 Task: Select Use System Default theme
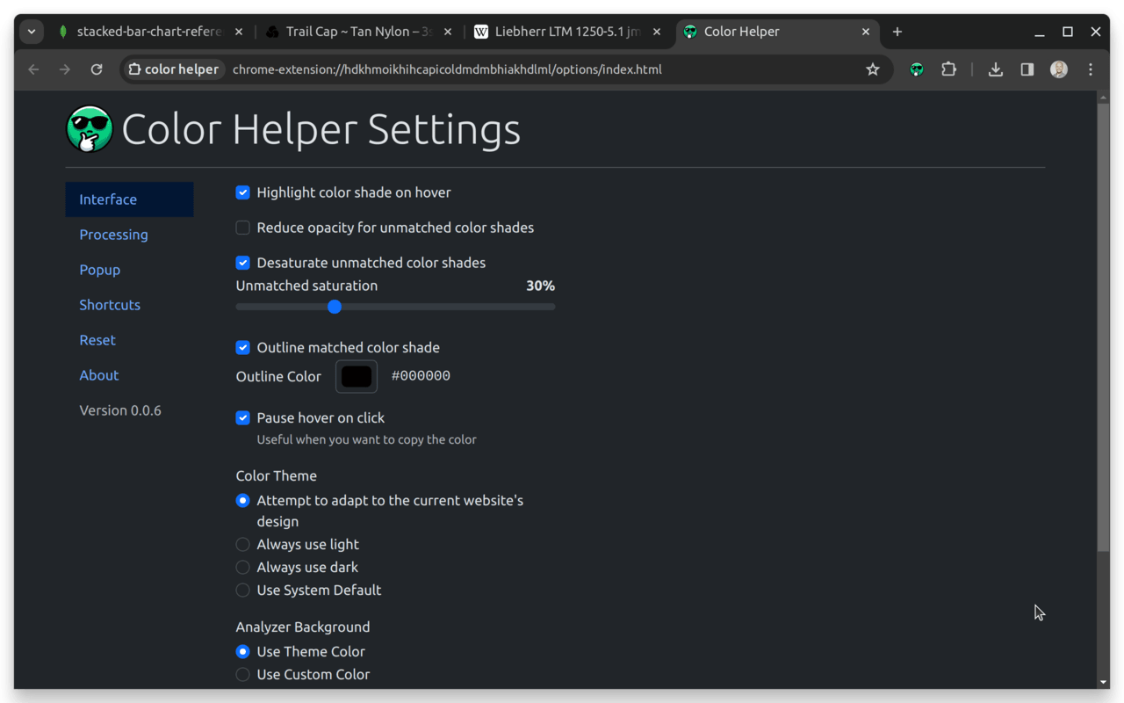click(243, 590)
